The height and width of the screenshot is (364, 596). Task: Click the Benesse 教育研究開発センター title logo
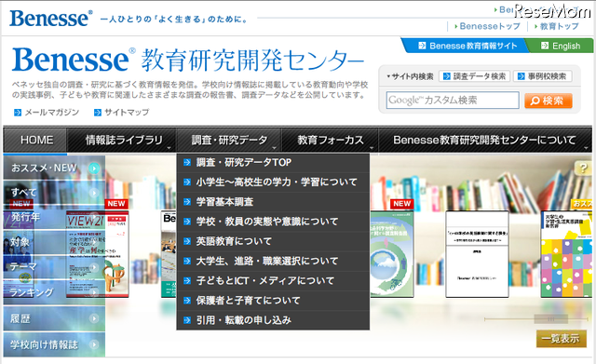point(188,60)
